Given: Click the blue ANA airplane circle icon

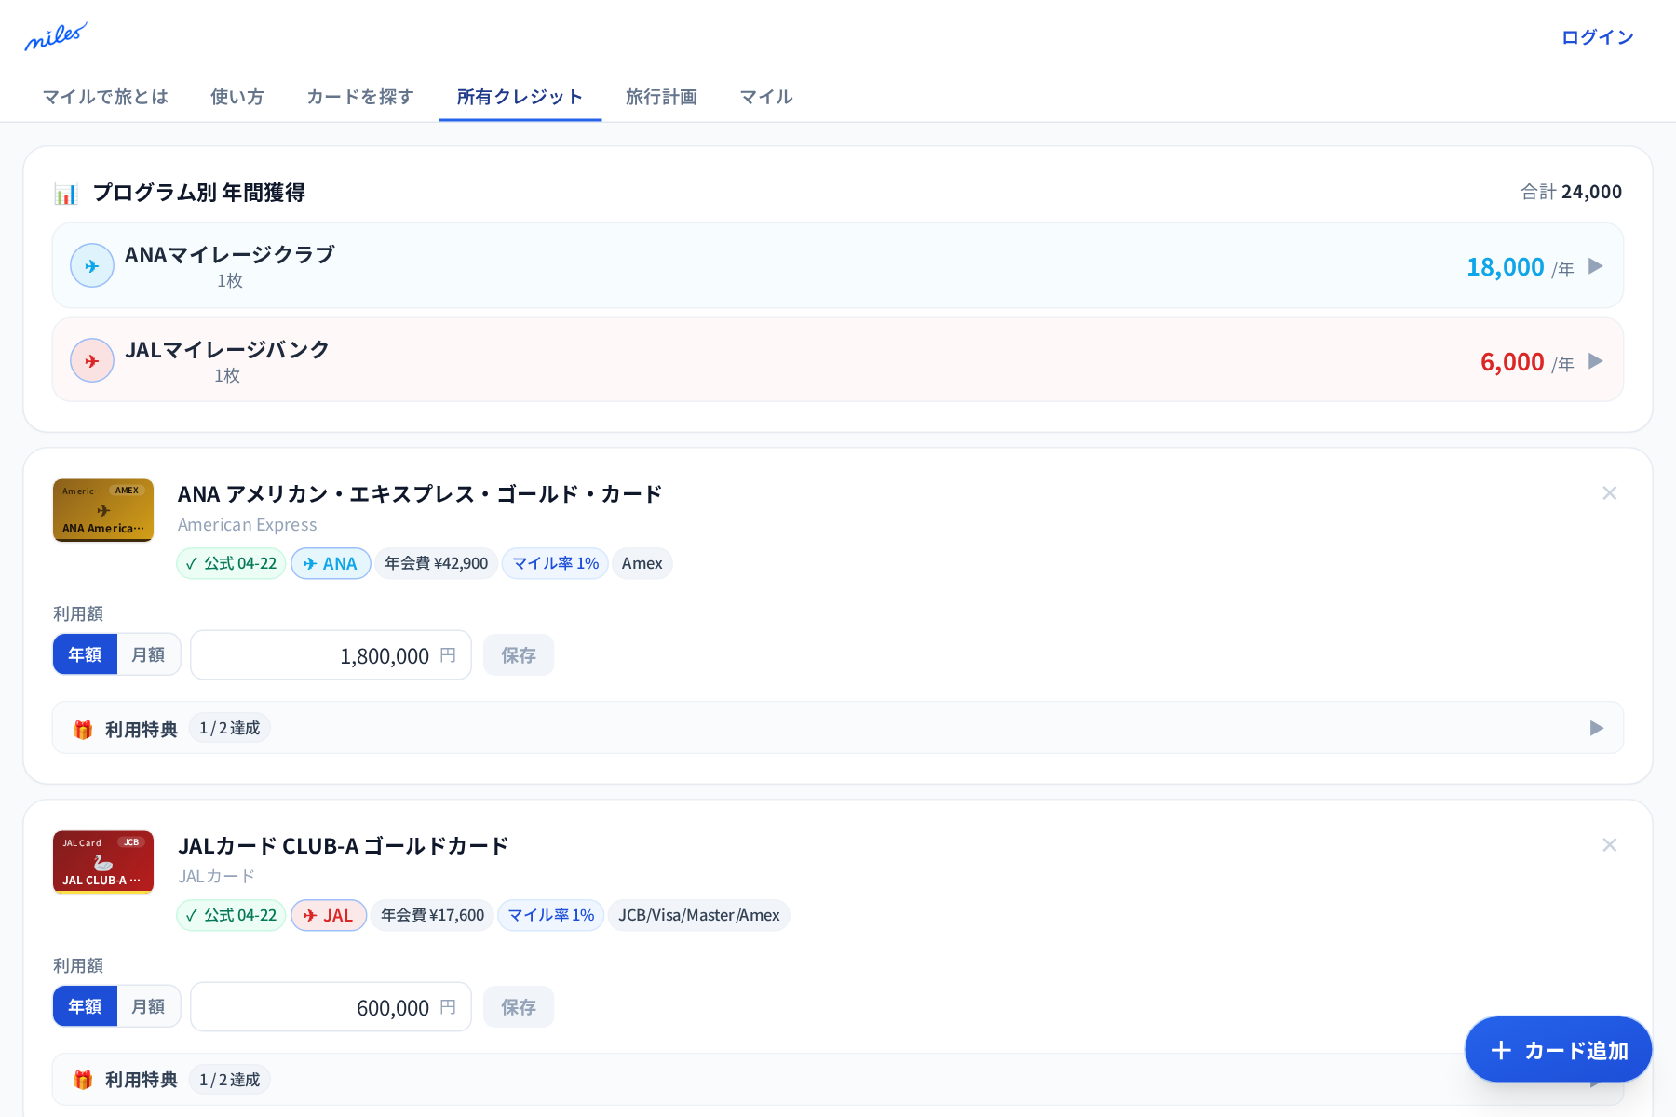Looking at the screenshot, I should 92,265.
